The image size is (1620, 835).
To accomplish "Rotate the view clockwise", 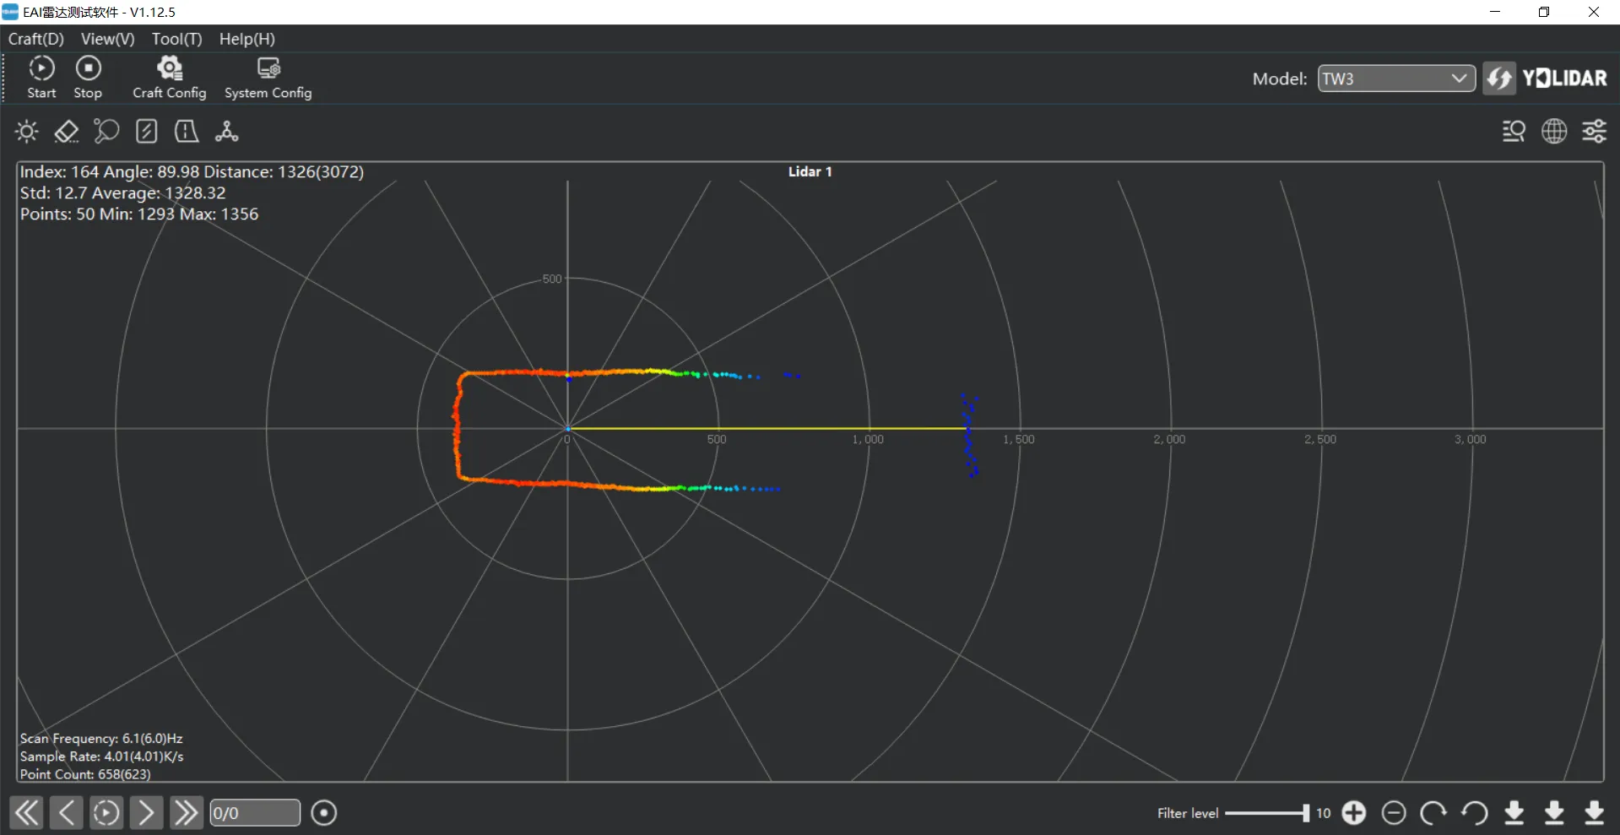I will click(1433, 813).
